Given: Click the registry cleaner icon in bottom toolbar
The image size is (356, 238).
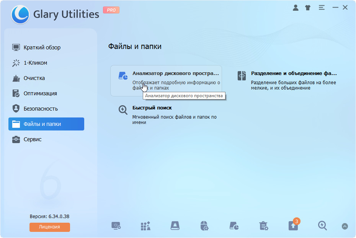Looking at the screenshot, I should click(146, 226).
